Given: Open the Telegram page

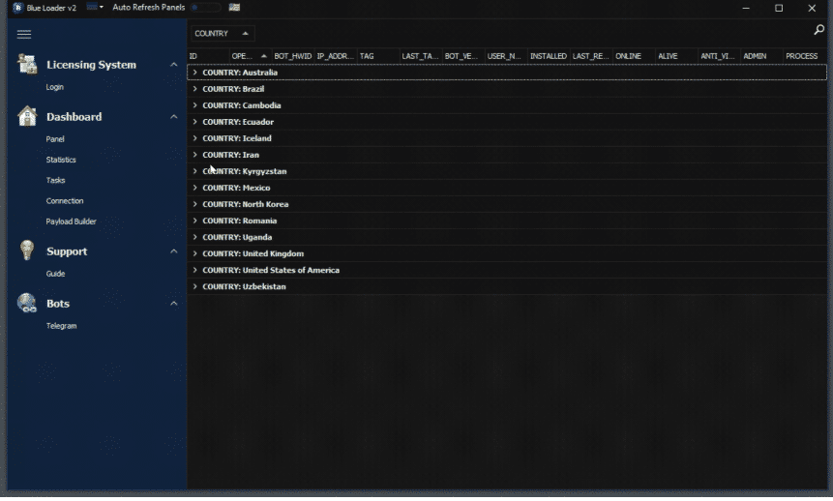Looking at the screenshot, I should pyautogui.click(x=62, y=326).
